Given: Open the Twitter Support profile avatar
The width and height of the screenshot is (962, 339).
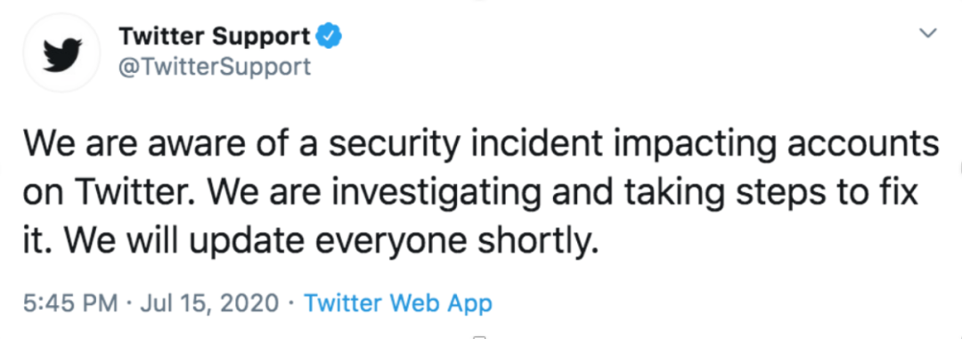Looking at the screenshot, I should (61, 52).
